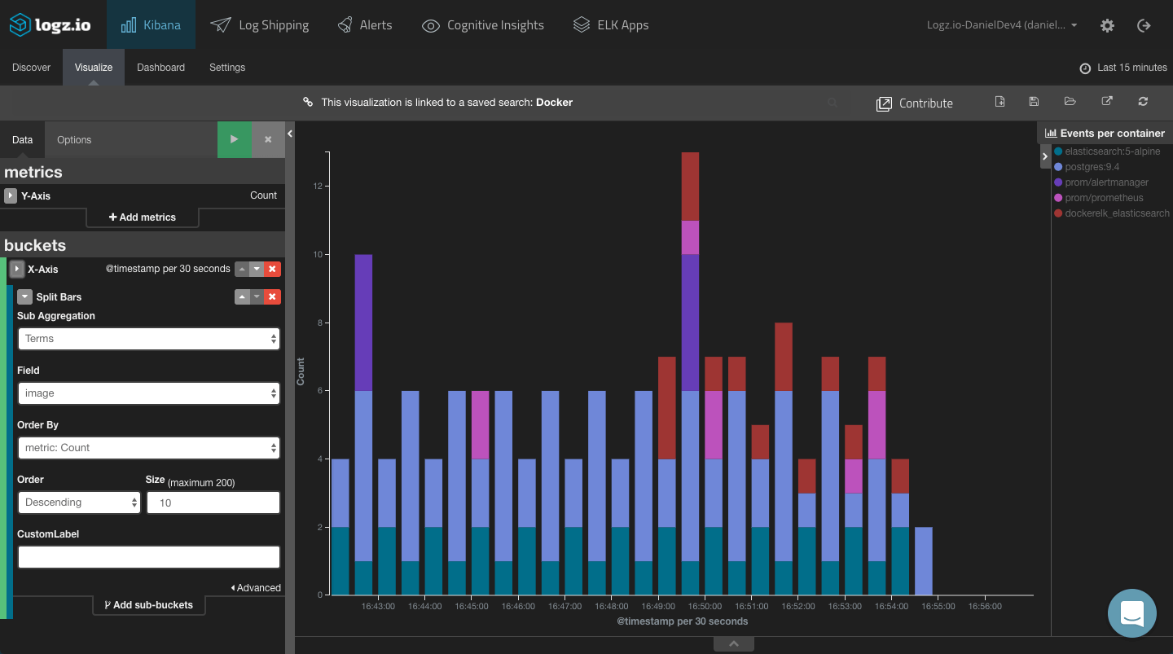The image size is (1173, 654).
Task: Click the Add sub-buckets button
Action: pyautogui.click(x=149, y=605)
